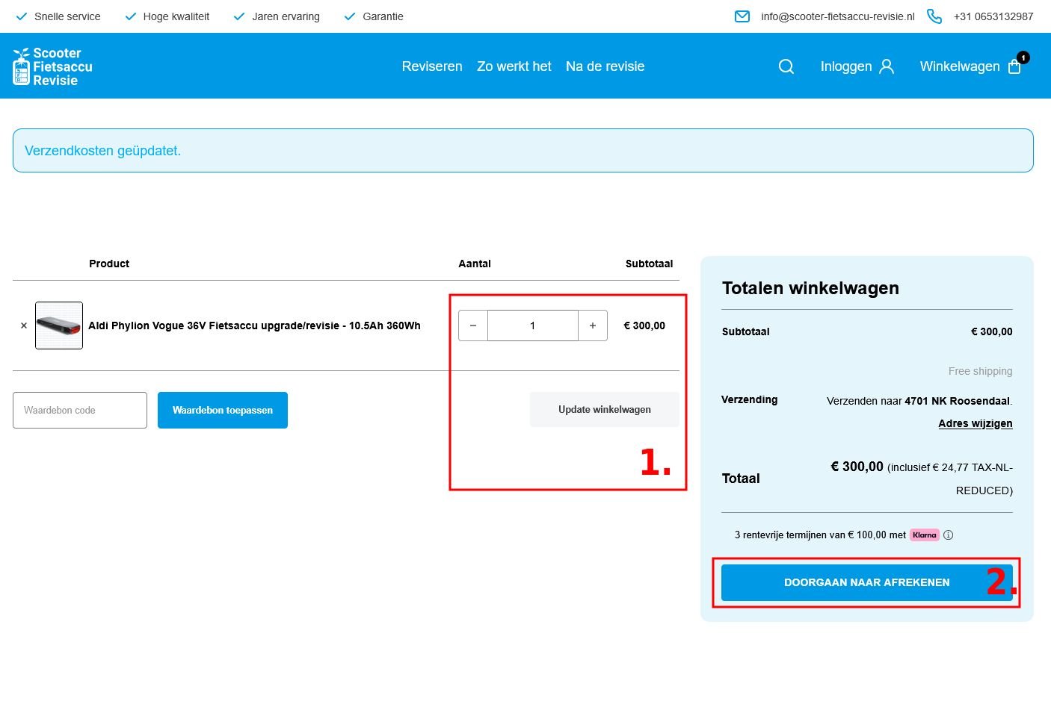Open the search magnifier icon
Screen dimensions: 1051x707
coord(786,66)
